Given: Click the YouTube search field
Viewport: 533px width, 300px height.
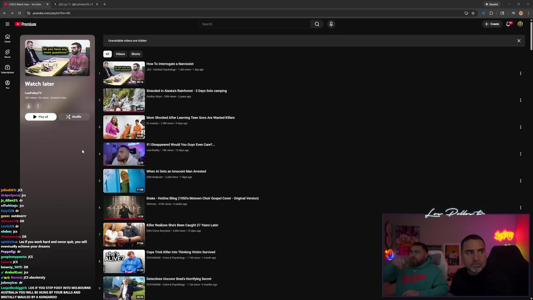Looking at the screenshot, I should (255, 24).
